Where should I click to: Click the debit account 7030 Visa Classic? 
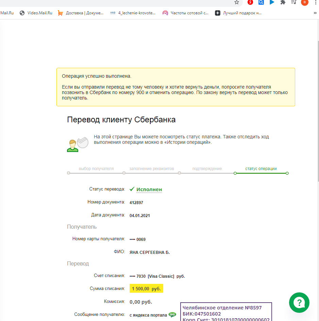tap(157, 276)
